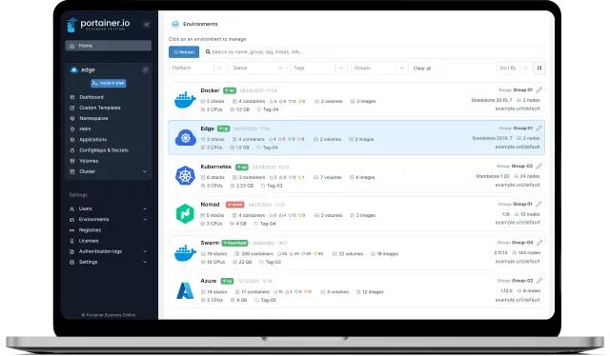Edit the Swarm environment pencil icon
The height and width of the screenshot is (356, 610).
pos(539,243)
